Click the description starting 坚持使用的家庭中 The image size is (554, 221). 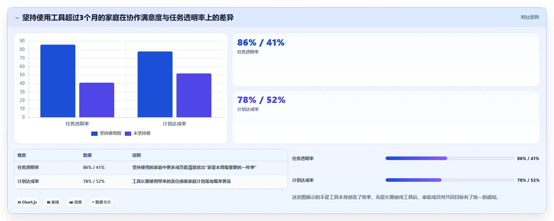click(x=195, y=168)
